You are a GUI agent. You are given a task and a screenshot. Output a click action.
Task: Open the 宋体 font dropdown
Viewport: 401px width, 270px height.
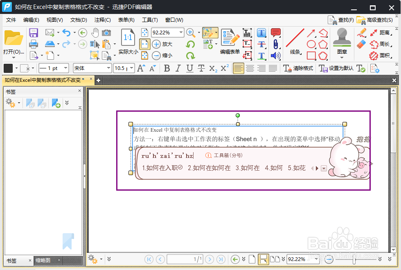[92, 68]
